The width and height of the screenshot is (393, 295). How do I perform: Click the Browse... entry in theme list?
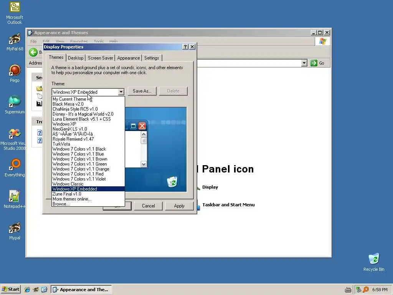pyautogui.click(x=88, y=204)
